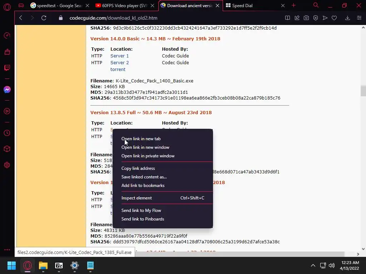Open the Player icon in sidebar
This screenshot has height=274, width=366.
click(x=7, y=111)
